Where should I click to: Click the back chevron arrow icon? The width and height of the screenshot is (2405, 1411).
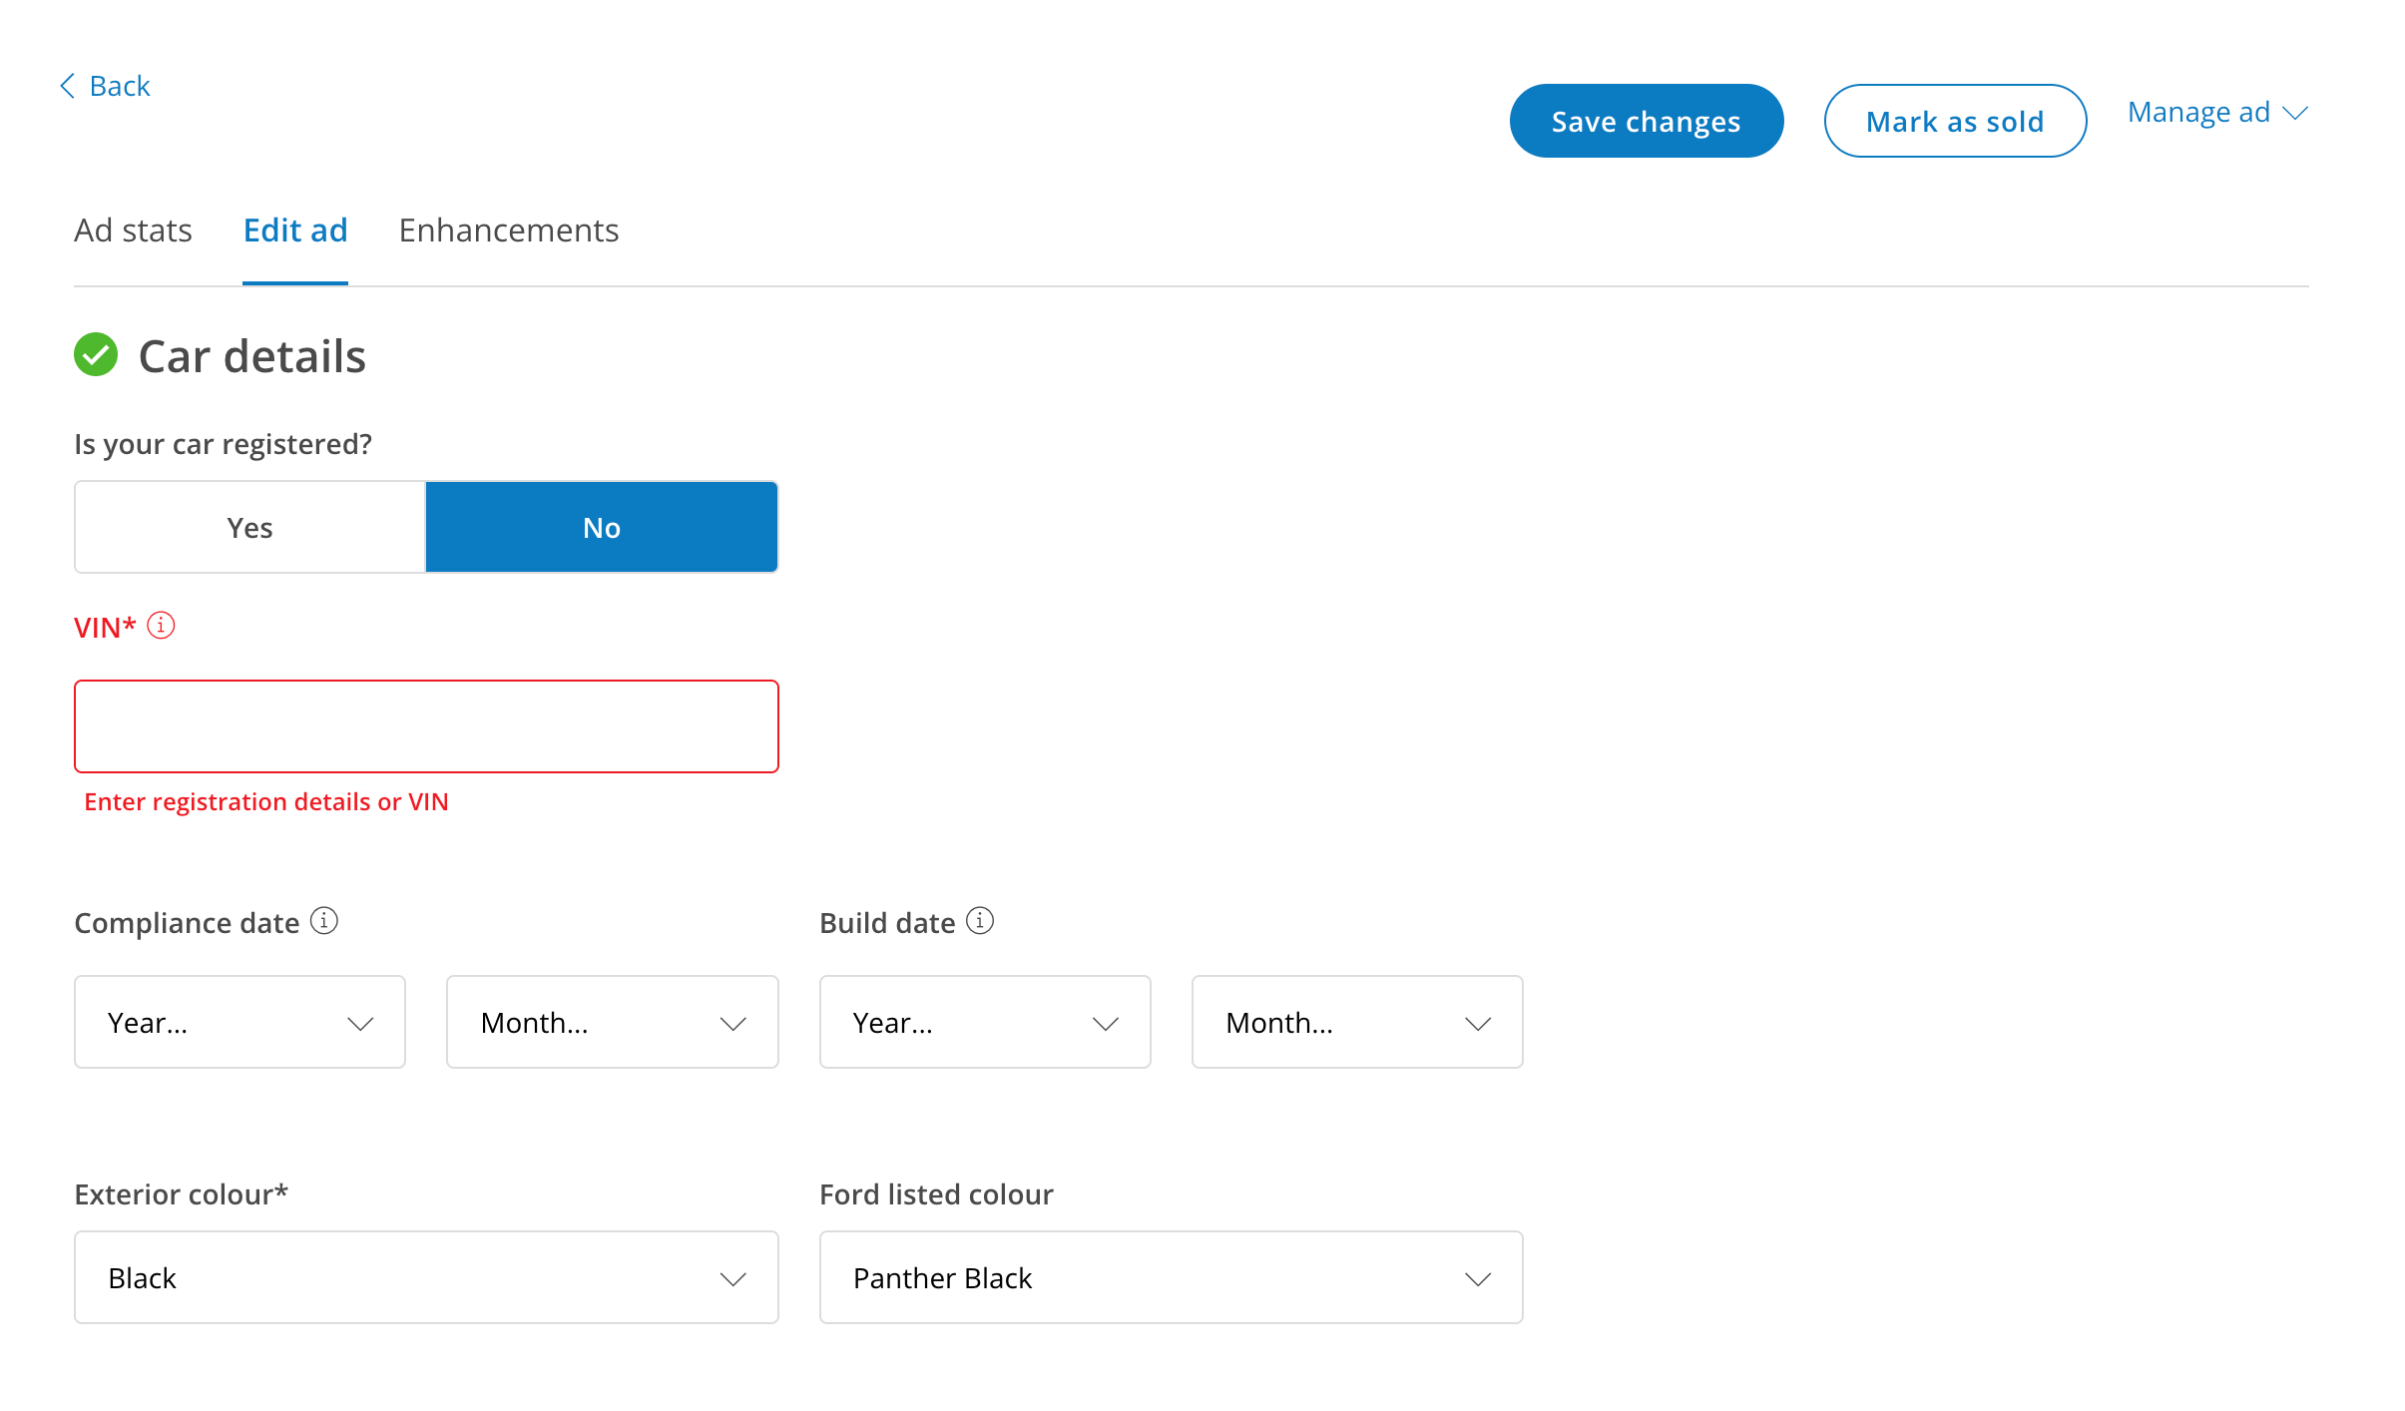[x=67, y=86]
